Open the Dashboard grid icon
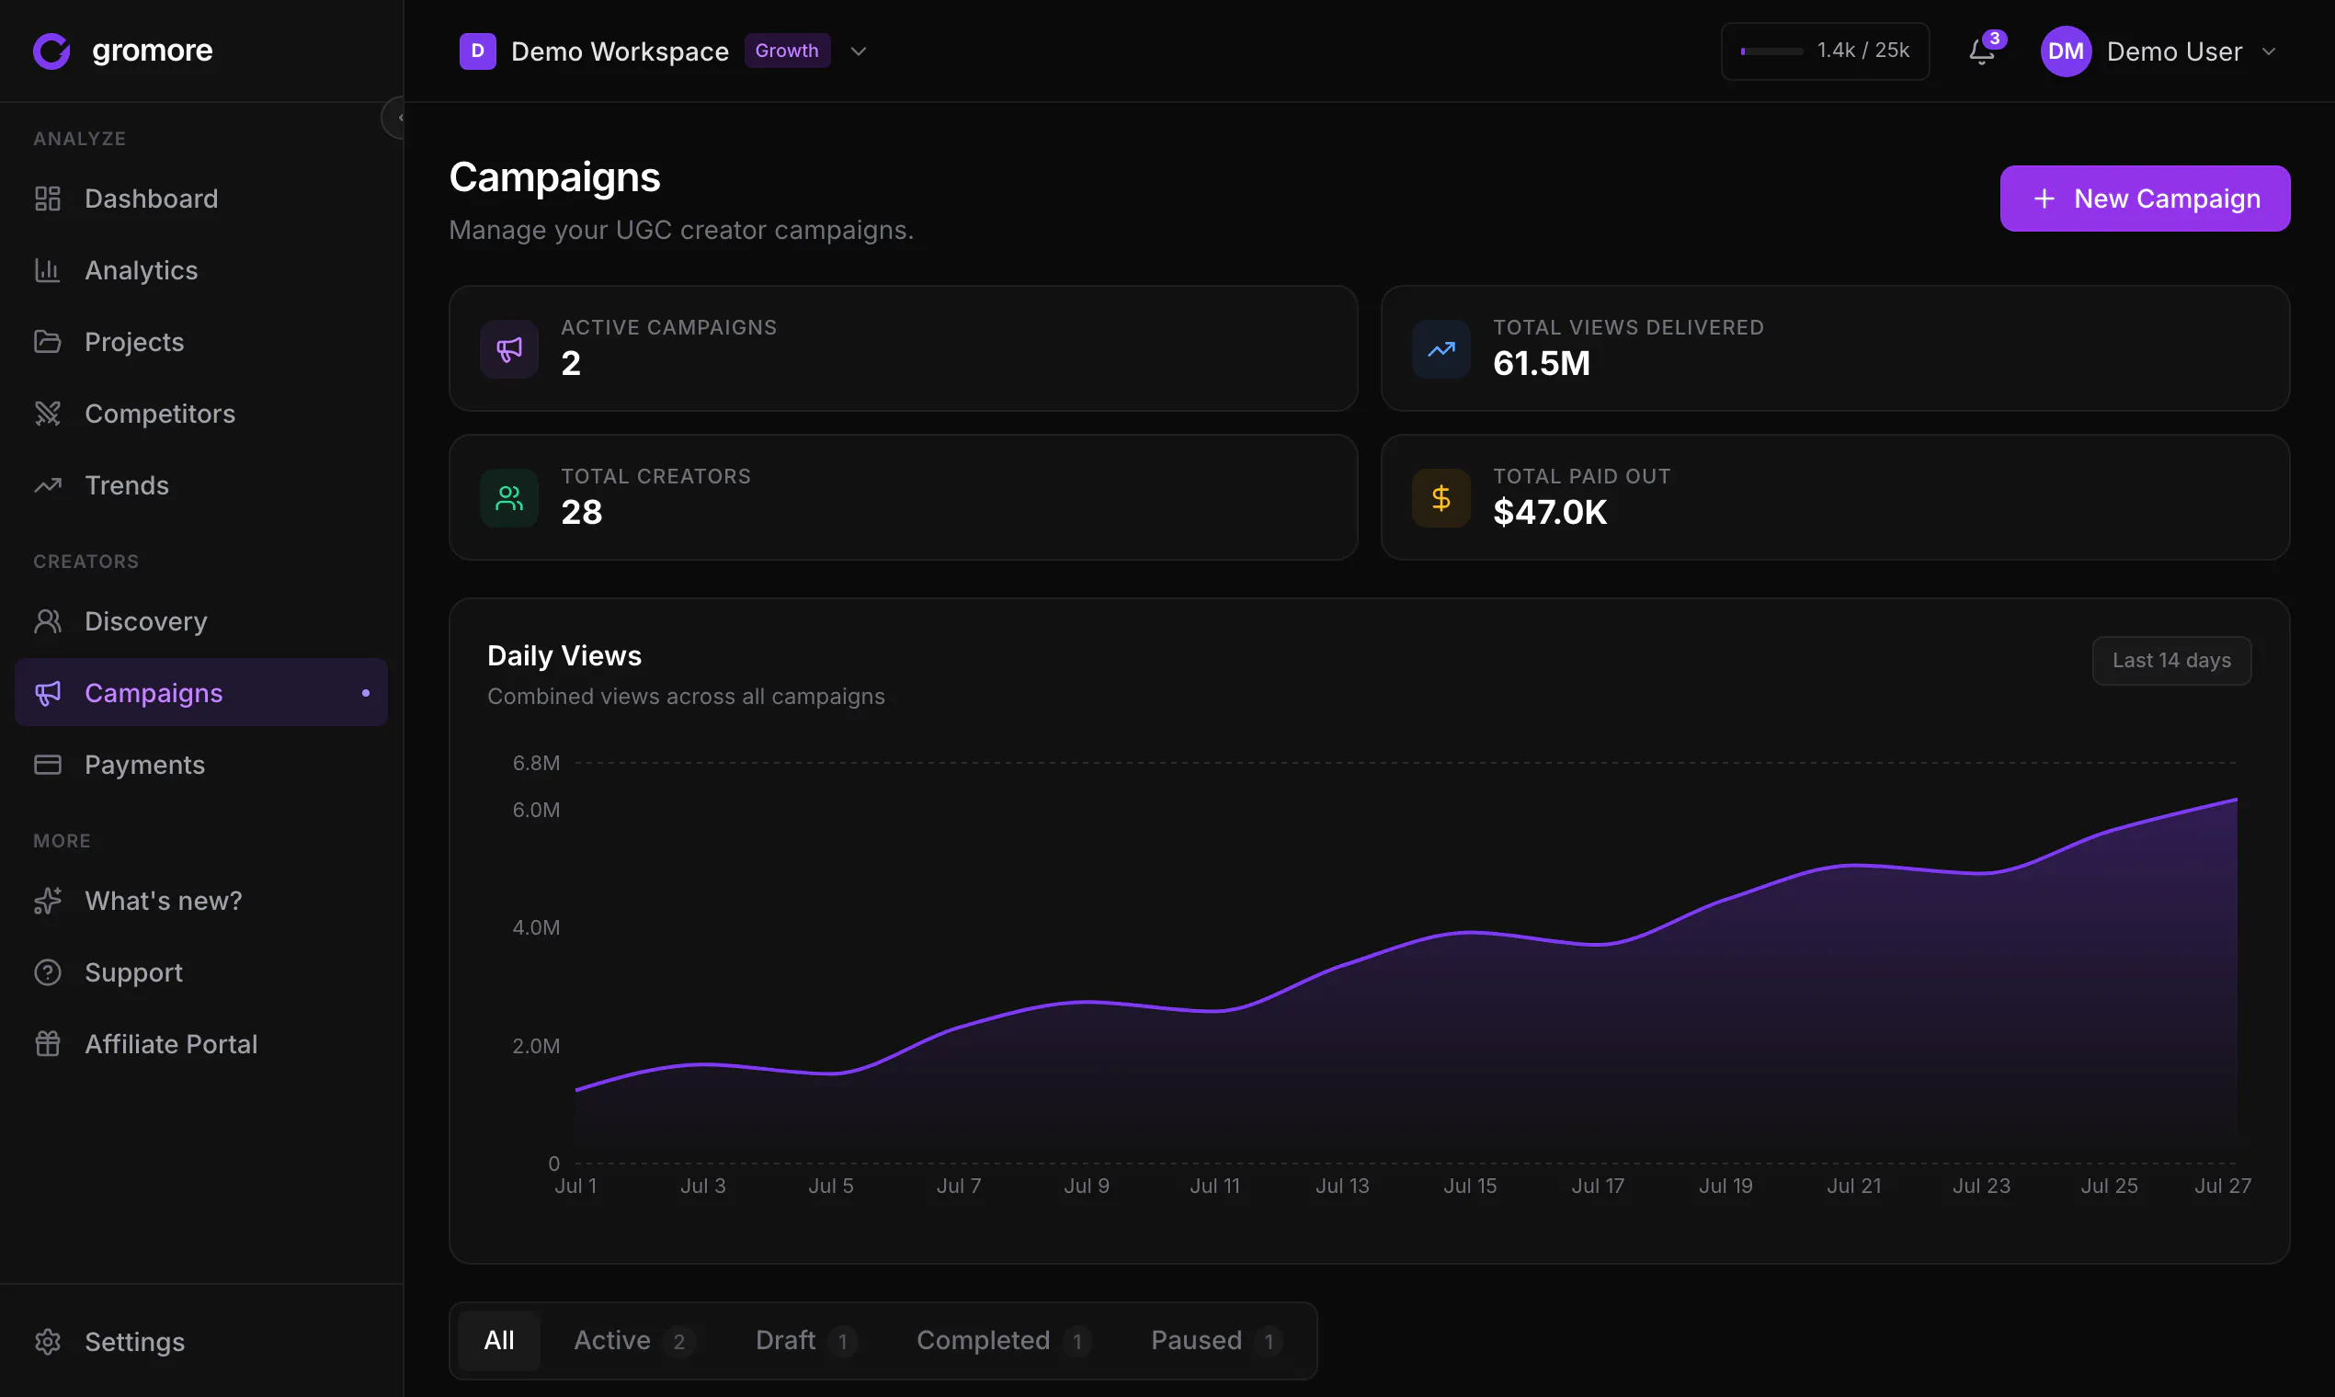The image size is (2335, 1397). (47, 199)
